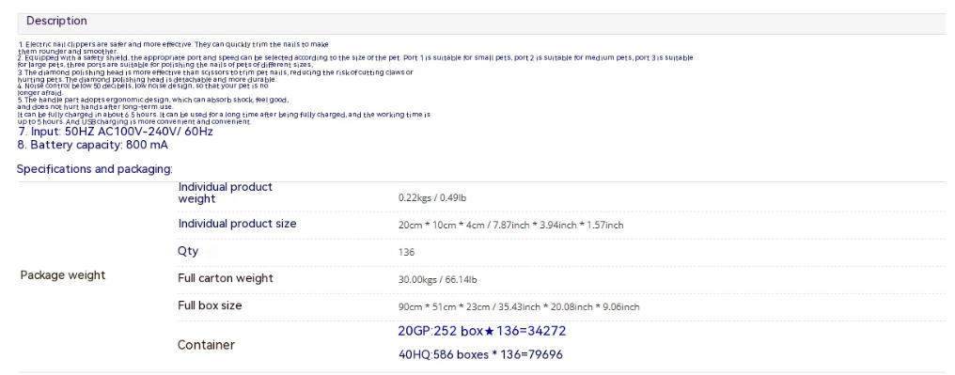Select the line '7. Input: 50HZ AC100V-240V/ 60Hz'
Image resolution: width=955 pixels, height=375 pixels.
[x=115, y=132]
